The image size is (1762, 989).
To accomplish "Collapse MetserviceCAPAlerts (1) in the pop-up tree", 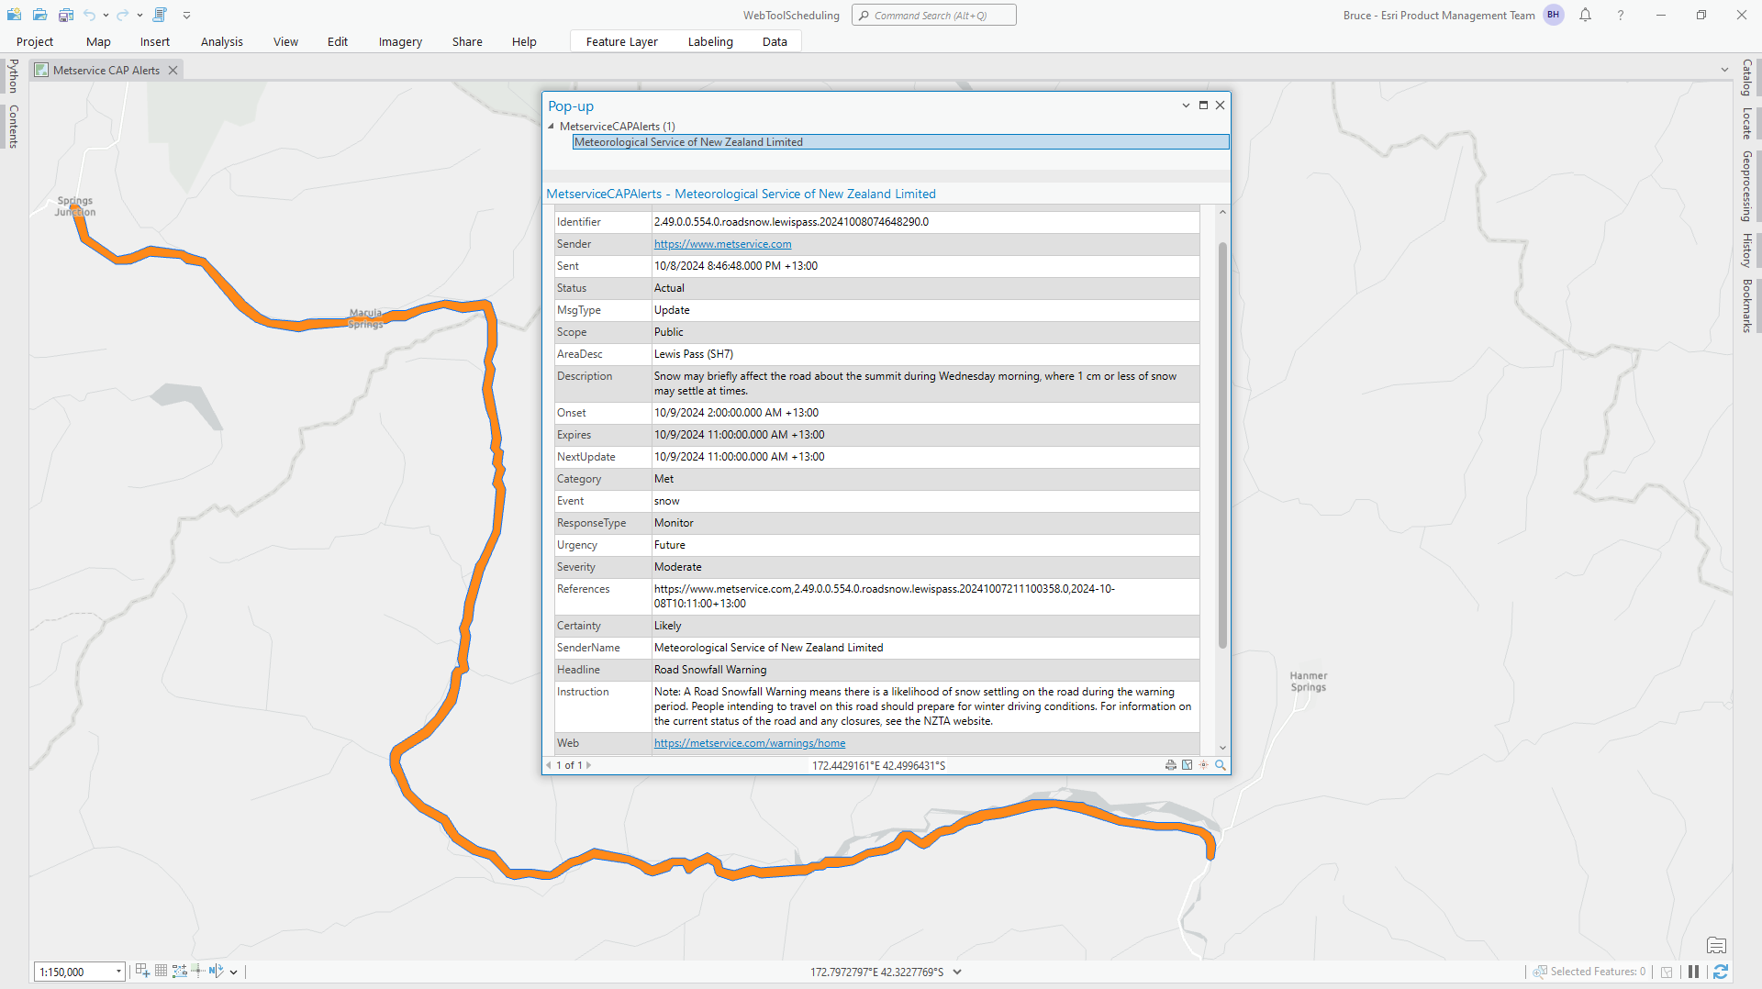I will click(552, 127).
